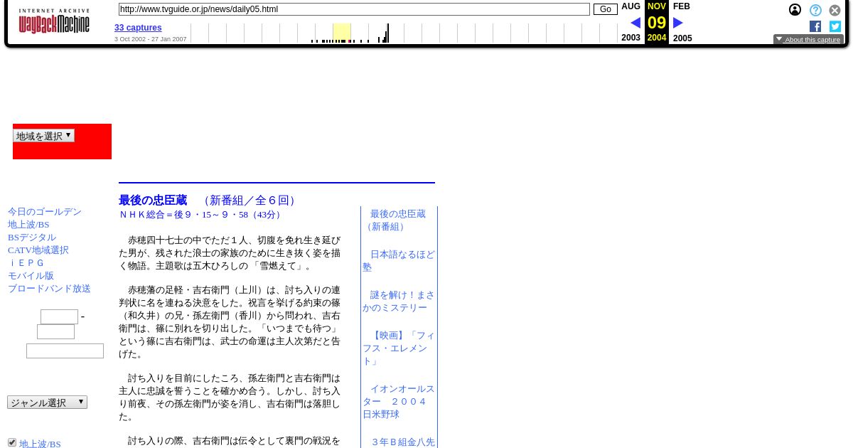This screenshot has width=853, height=448.
Task: Go to next capture with right arrow
Action: click(x=678, y=23)
